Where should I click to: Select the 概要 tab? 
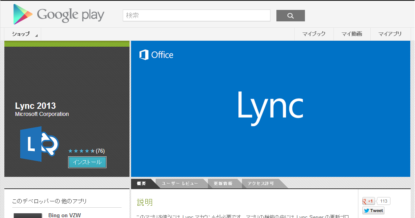click(143, 183)
